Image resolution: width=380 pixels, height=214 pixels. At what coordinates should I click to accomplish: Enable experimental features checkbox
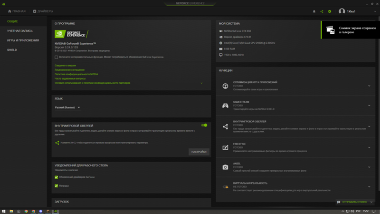click(x=56, y=57)
